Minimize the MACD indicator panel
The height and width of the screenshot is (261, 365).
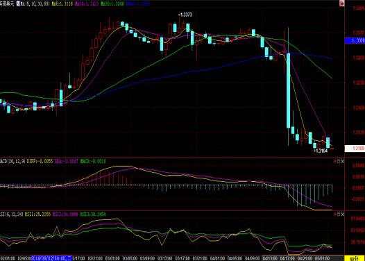(334, 161)
